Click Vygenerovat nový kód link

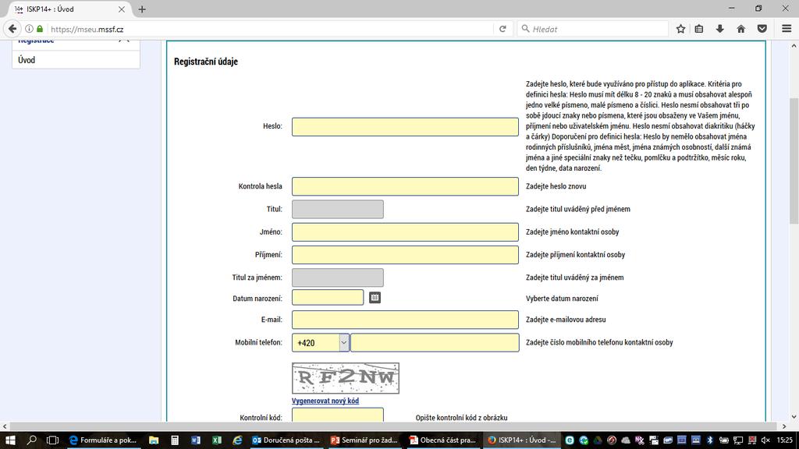tap(325, 401)
